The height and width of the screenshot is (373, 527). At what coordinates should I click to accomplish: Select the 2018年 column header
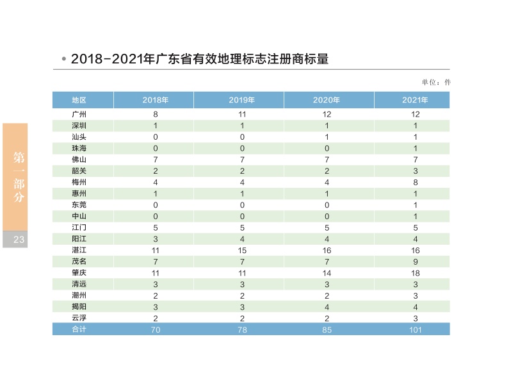point(155,100)
